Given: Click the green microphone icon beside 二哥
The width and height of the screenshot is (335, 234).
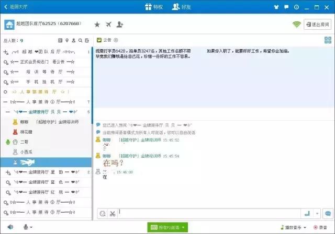Looking at the screenshot, I should click(8, 142).
